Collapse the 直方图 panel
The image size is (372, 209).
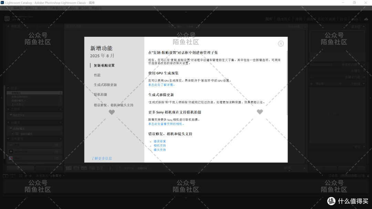coord(364,27)
